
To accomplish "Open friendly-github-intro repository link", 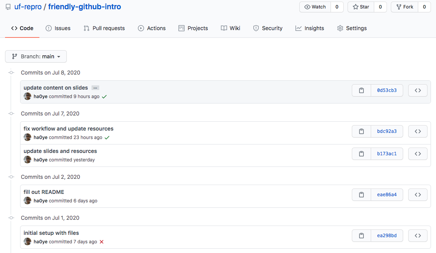I will pos(85,7).
